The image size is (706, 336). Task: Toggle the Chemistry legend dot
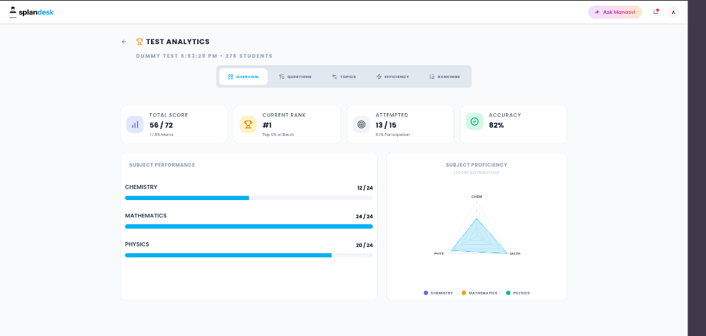(426, 293)
